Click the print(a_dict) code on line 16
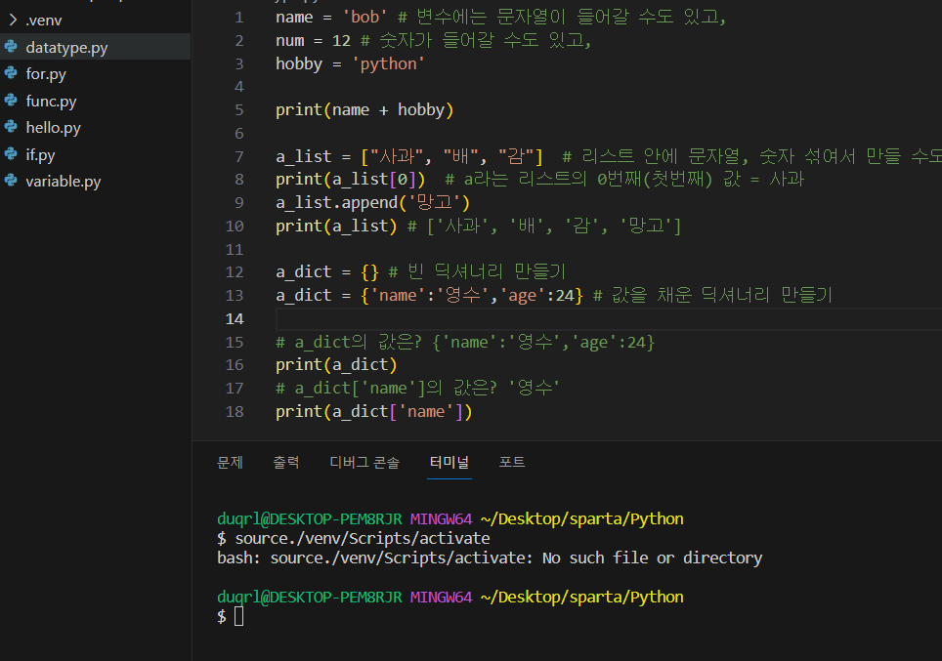Image resolution: width=942 pixels, height=661 pixels. point(336,365)
